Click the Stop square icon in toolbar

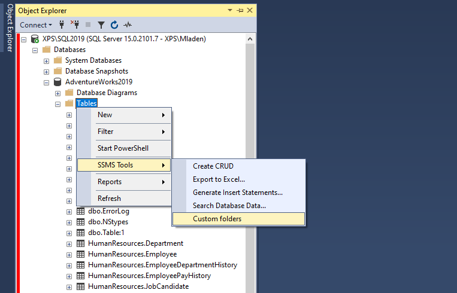pyautogui.click(x=87, y=25)
